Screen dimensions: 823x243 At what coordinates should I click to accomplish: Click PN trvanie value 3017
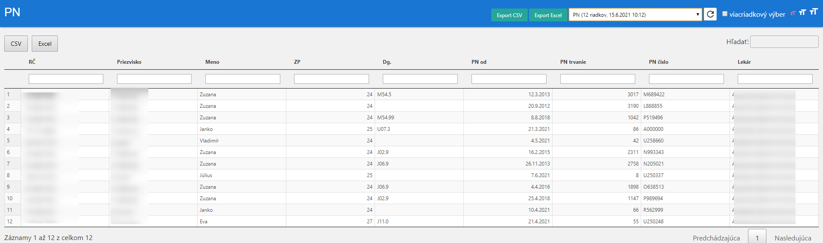click(633, 95)
